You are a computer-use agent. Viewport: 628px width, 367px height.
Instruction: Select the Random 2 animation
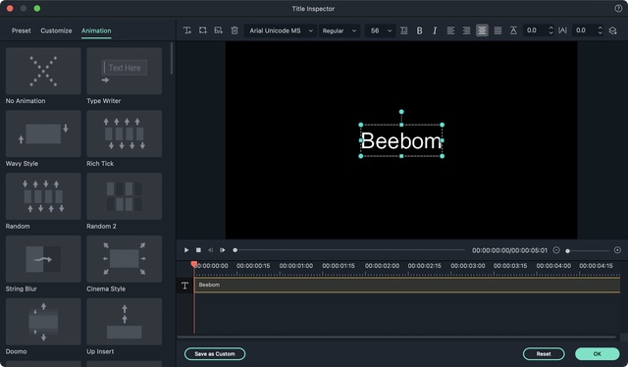point(125,196)
